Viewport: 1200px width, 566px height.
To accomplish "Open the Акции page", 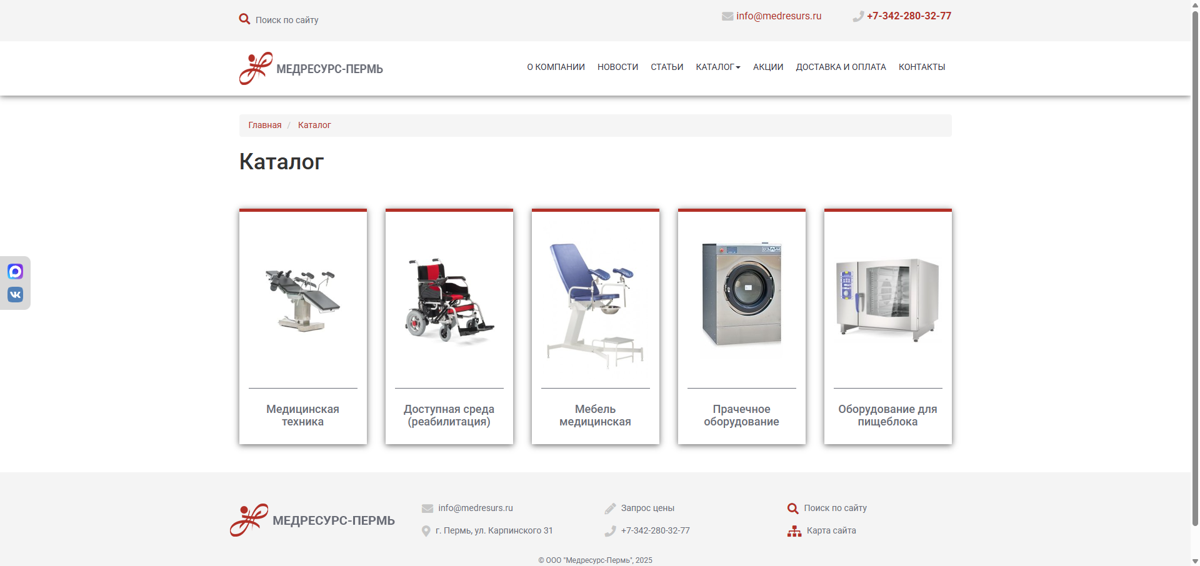I will [768, 67].
